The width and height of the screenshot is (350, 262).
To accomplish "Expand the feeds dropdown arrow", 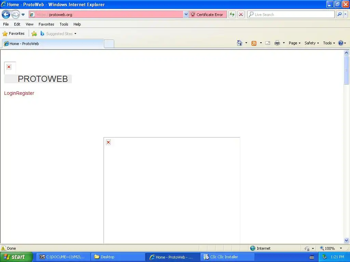I will (261, 43).
